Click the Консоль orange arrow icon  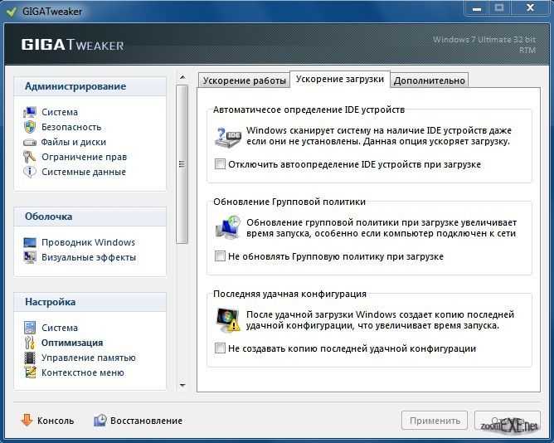pos(27,420)
